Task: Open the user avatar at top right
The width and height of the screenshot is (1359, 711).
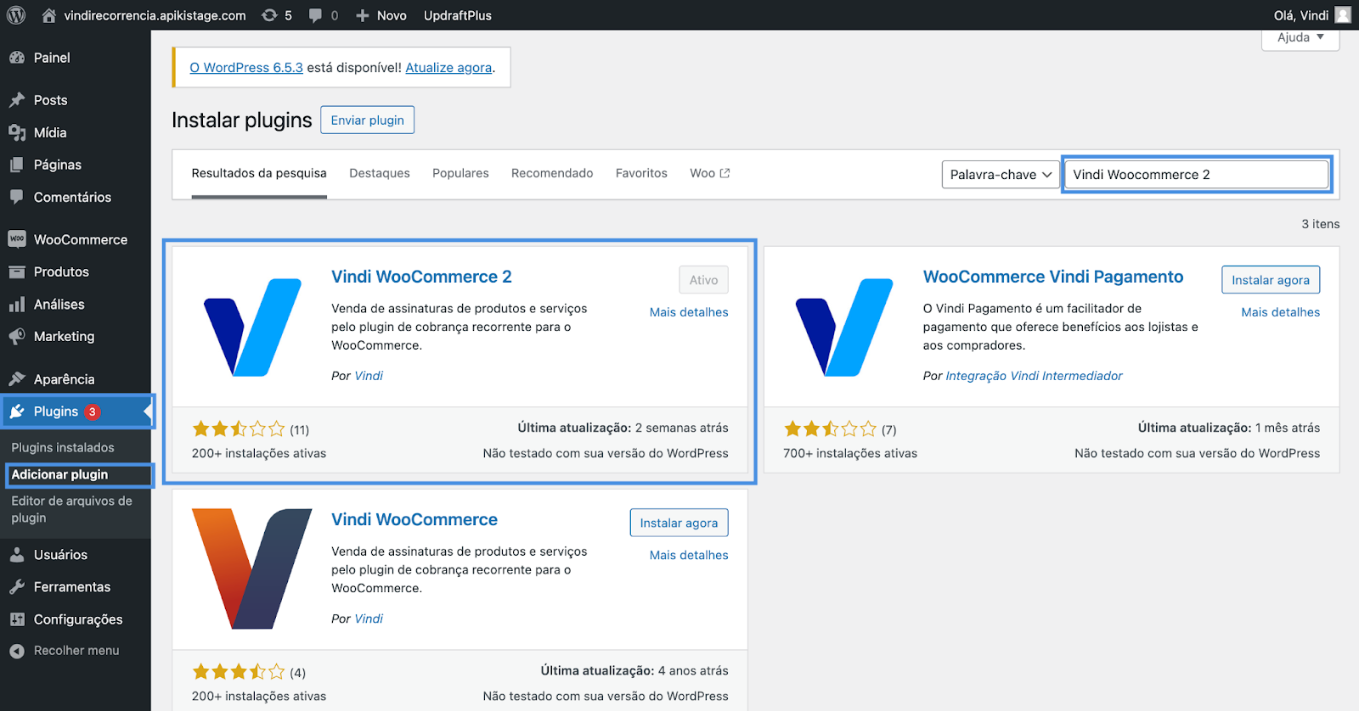Action: (1343, 15)
